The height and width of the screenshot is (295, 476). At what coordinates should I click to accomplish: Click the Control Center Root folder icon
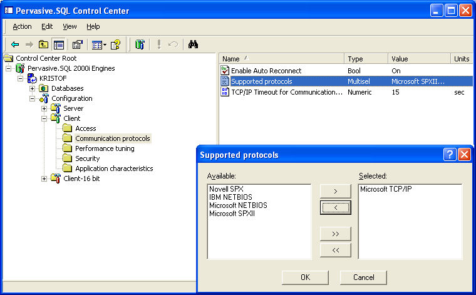[9, 58]
